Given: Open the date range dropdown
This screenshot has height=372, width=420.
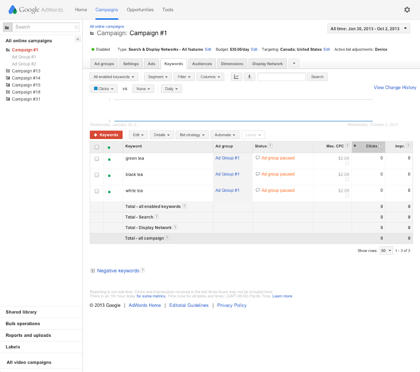Looking at the screenshot, I should coord(368,29).
